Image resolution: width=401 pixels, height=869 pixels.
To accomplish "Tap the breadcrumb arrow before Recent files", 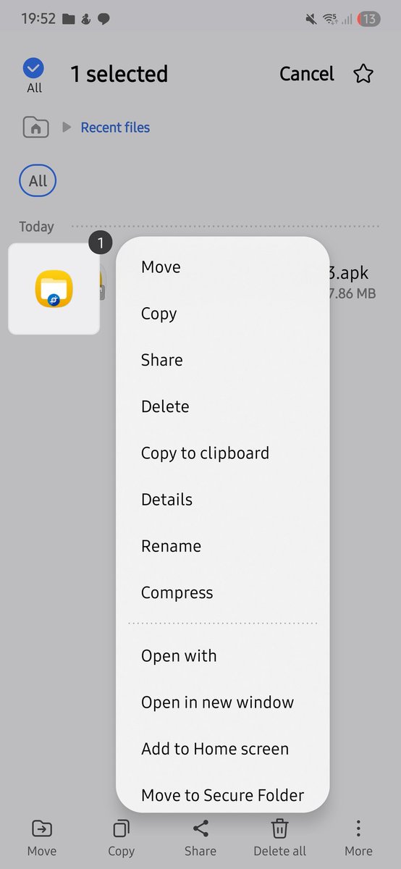I will coord(67,127).
